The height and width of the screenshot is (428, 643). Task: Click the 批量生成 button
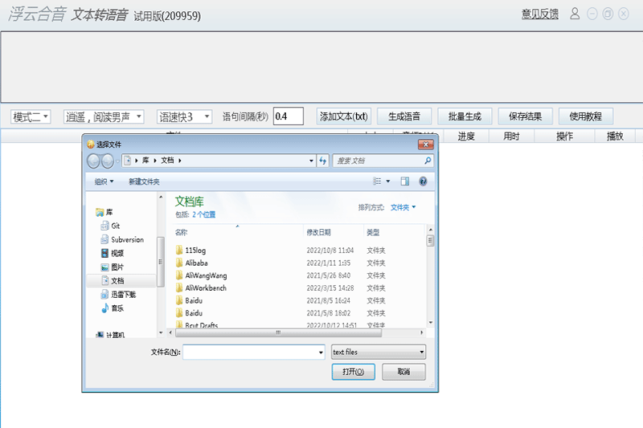pos(465,116)
